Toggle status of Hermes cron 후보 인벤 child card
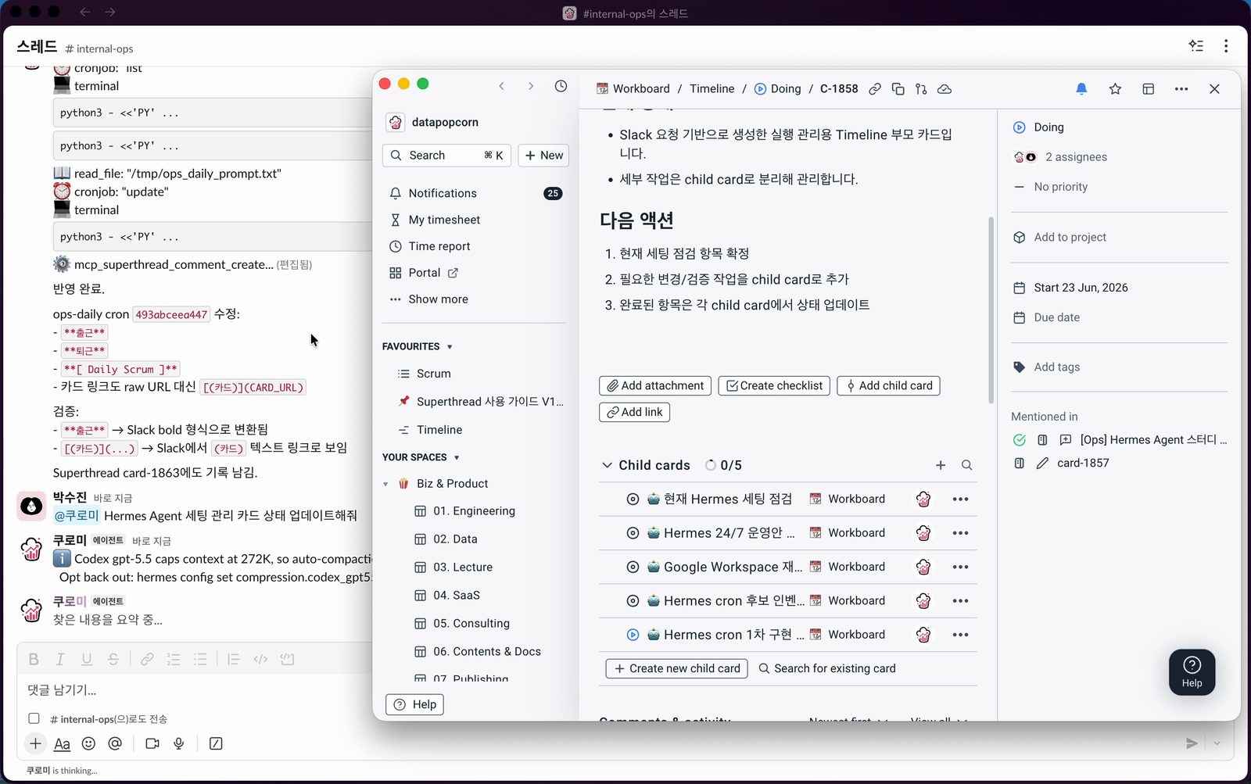 point(633,601)
